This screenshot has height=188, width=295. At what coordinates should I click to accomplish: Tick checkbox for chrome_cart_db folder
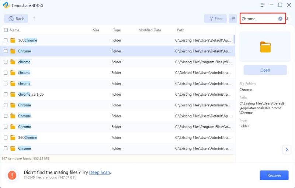[x=6, y=95]
